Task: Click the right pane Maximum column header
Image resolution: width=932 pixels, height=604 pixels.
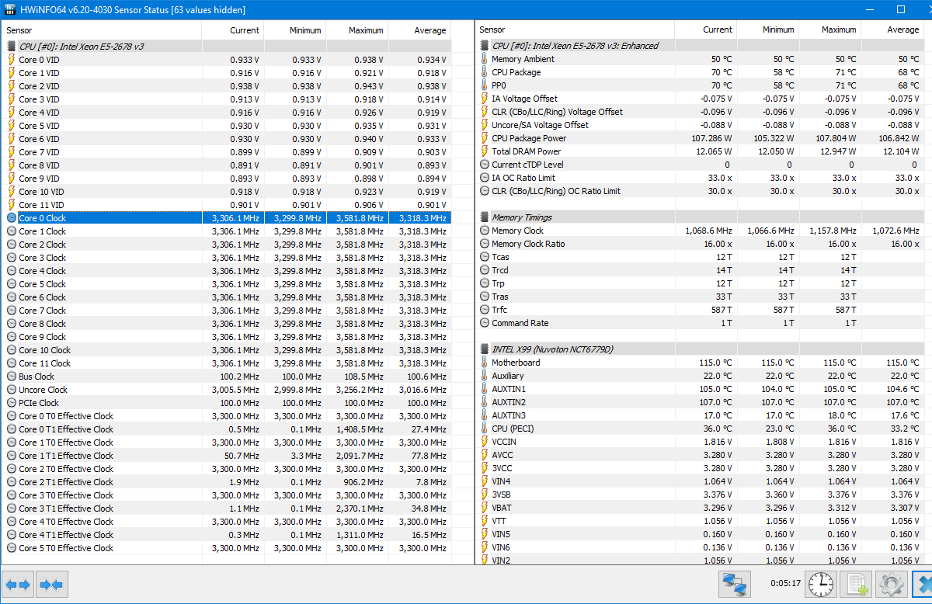Action: [x=829, y=30]
